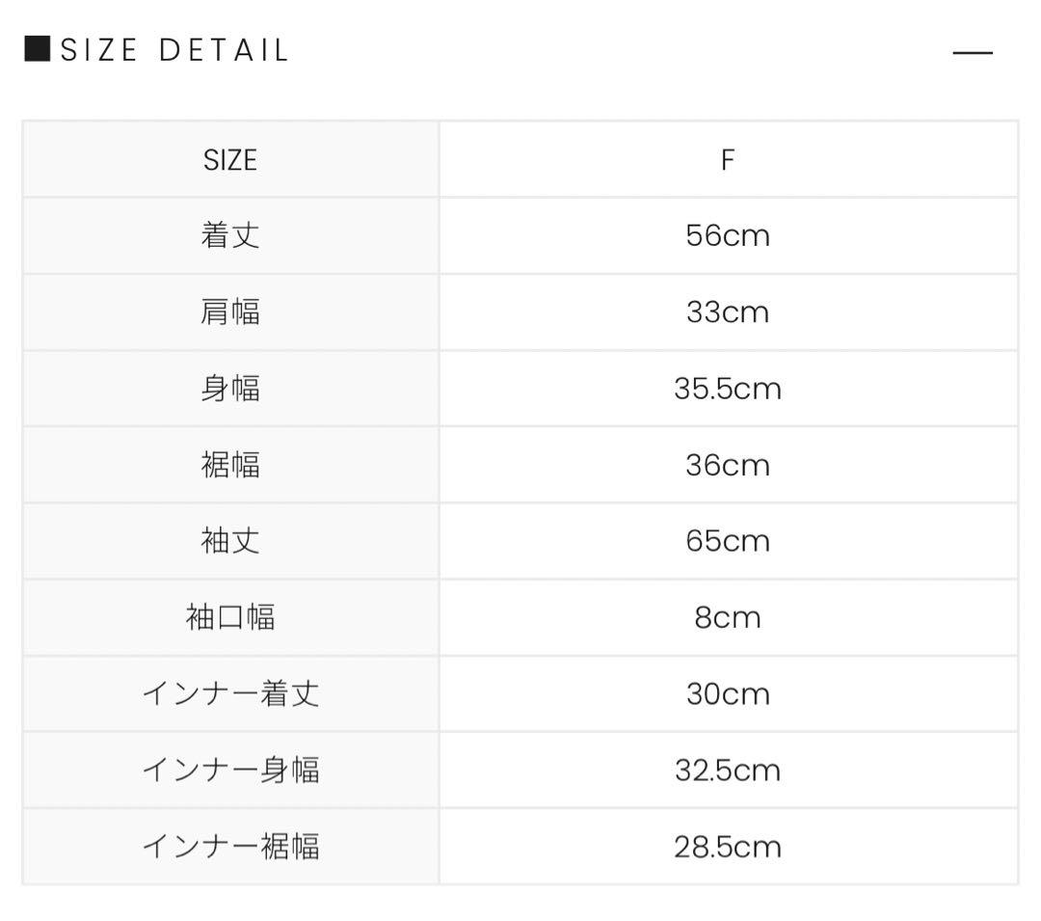Click the SIZE DETAIL heading text
The width and height of the screenshot is (1041, 921).
pos(174,50)
